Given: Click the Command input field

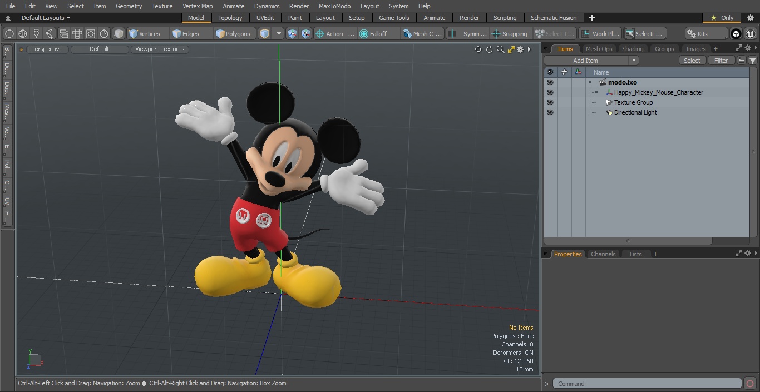Looking at the screenshot, I should pos(647,384).
